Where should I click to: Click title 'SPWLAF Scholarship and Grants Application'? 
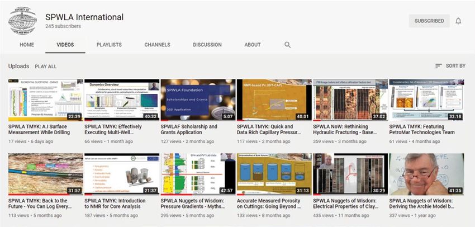point(189,129)
